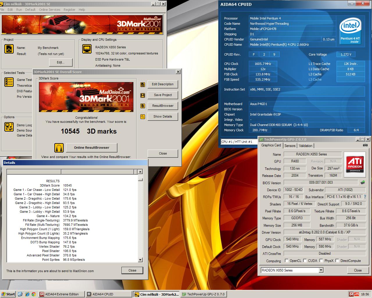Click the Online ResultBrowser tree icon
Screen dimensions: 372x298
(x=59, y=148)
